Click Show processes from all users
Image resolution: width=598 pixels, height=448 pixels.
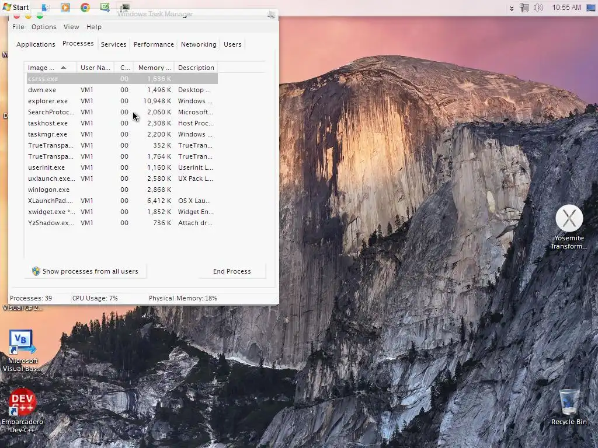click(x=85, y=271)
